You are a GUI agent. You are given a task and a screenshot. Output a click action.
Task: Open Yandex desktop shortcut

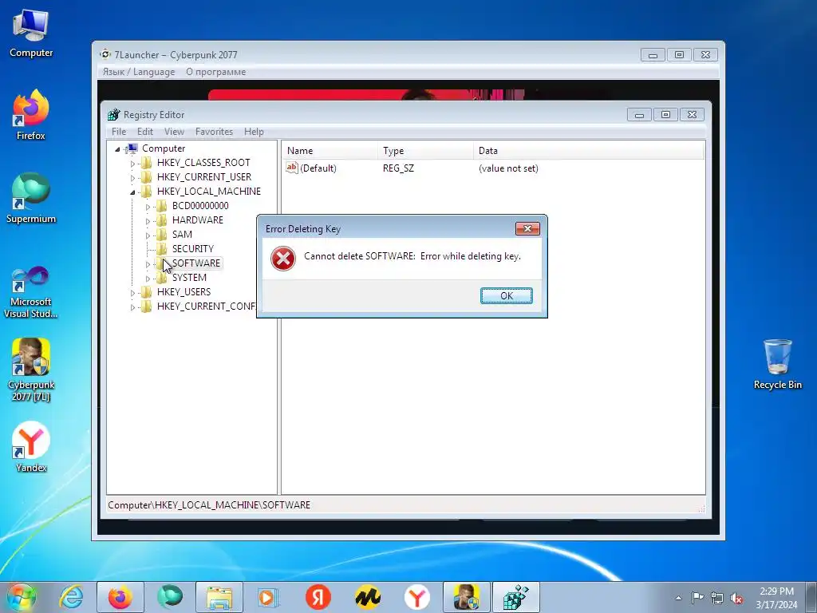point(31,447)
